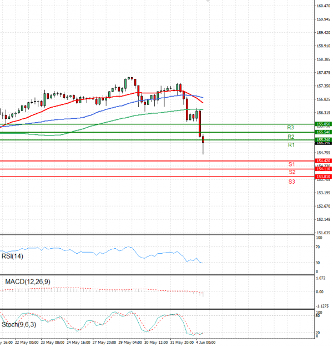This screenshot has height=347, width=333.
Task: Click the S1 support label
Action: 291,164
